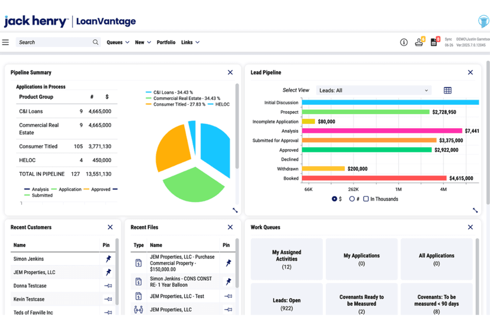Close the Work Queues panel
The height and width of the screenshot is (327, 490).
click(470, 227)
